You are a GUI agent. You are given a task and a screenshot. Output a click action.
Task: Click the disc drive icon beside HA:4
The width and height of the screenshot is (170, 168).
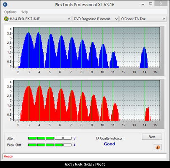[x=6, y=19]
